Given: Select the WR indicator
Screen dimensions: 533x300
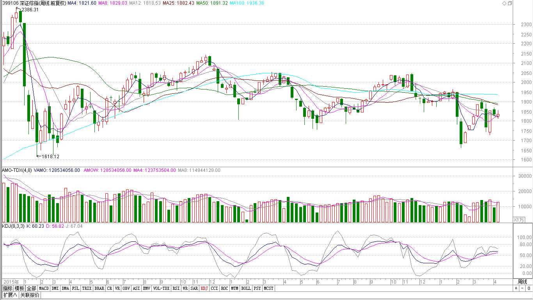Looking at the screenshot, I should [185, 288].
